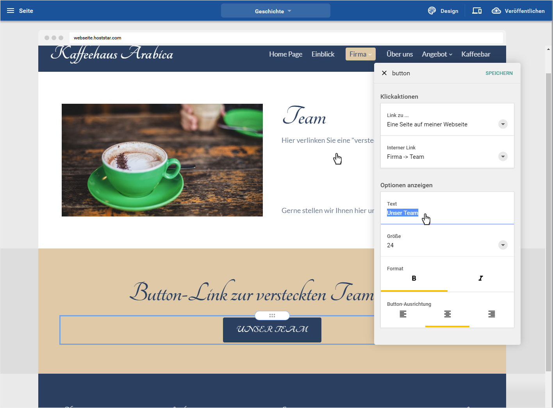Click the Veröffentlichen label

(x=524, y=11)
